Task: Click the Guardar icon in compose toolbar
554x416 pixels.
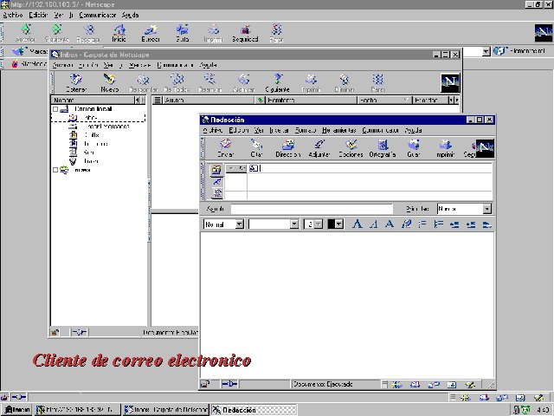Action: (413, 148)
